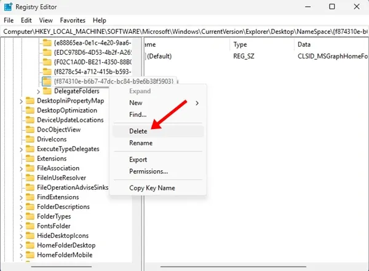Expand the HomeFolderDesktop key
Viewport: 369px width, 271px height.
click(x=21, y=246)
